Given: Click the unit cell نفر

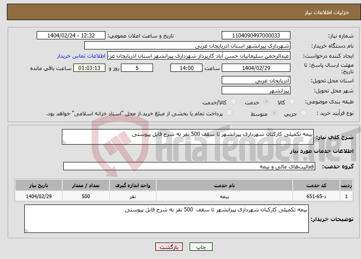Looking at the screenshot, I should click(132, 196).
